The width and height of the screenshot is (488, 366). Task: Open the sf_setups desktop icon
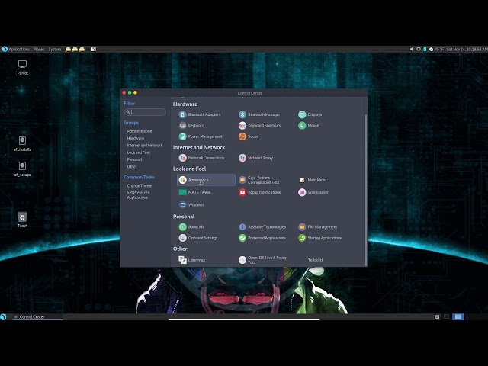pyautogui.click(x=22, y=169)
